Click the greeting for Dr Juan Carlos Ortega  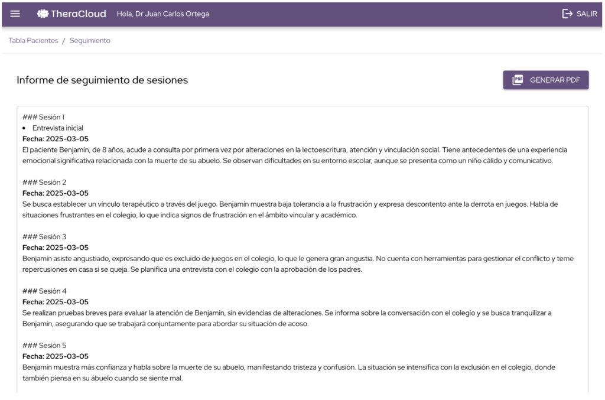click(x=159, y=14)
